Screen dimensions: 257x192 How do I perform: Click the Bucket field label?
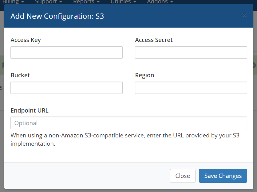click(x=20, y=75)
